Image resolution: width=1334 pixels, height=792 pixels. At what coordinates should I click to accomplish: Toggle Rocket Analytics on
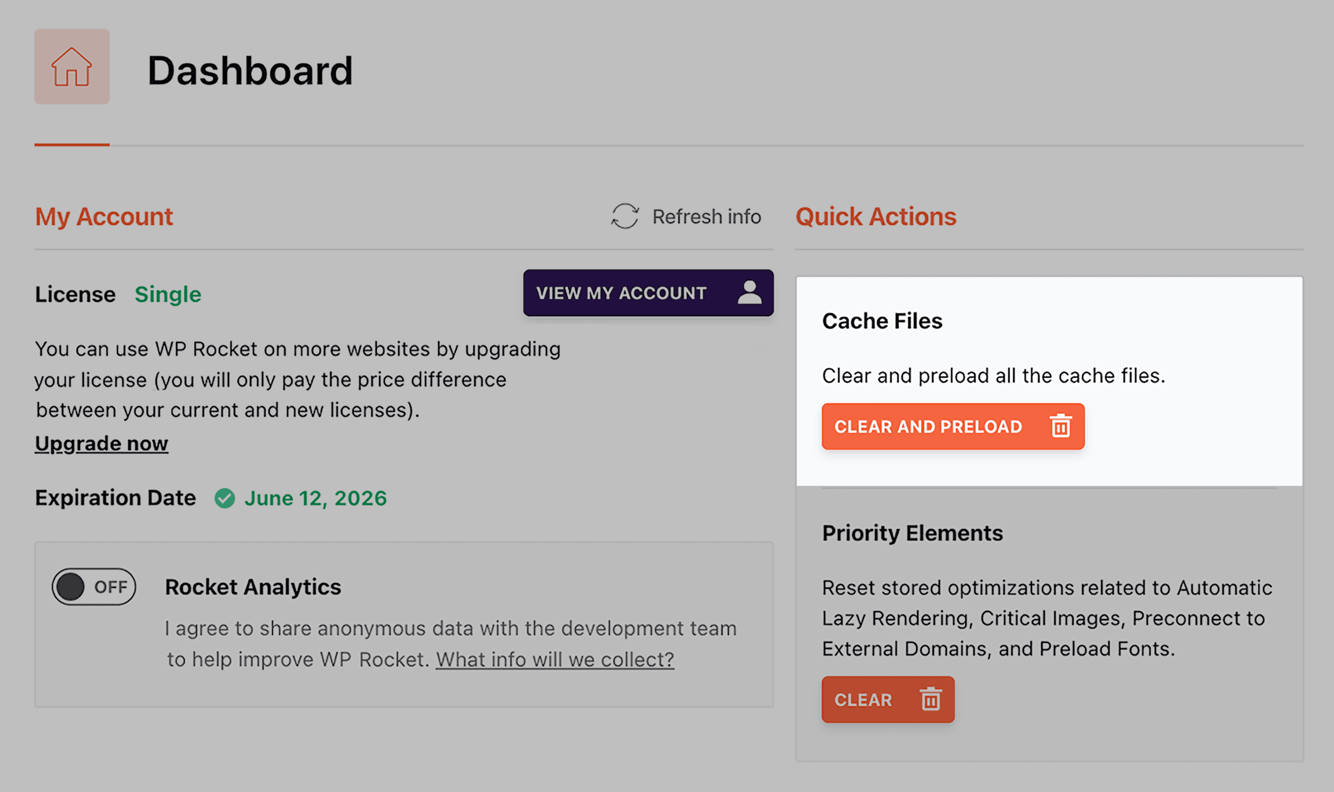click(92, 587)
